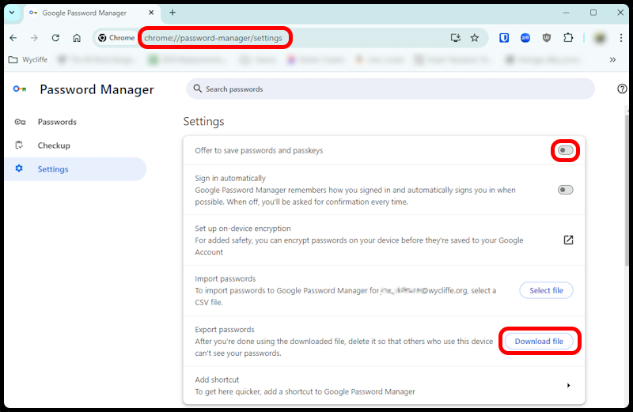
Task: Select Settings in the sidebar
Action: click(75, 169)
